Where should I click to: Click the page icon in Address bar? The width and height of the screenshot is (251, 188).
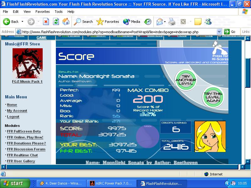(x=19, y=32)
